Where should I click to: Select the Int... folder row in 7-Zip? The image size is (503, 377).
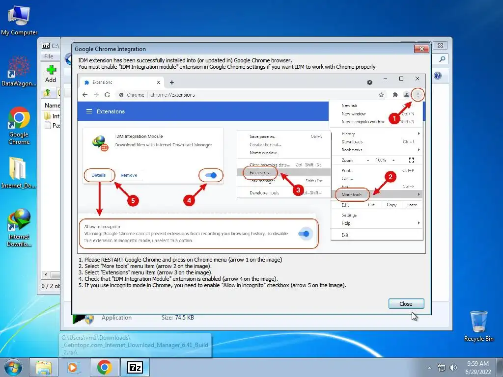point(52,116)
